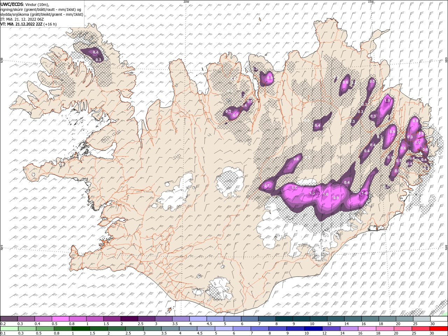Click the 'IT: Mið. 21. 12. 2022 06Z' line

coord(22,19)
